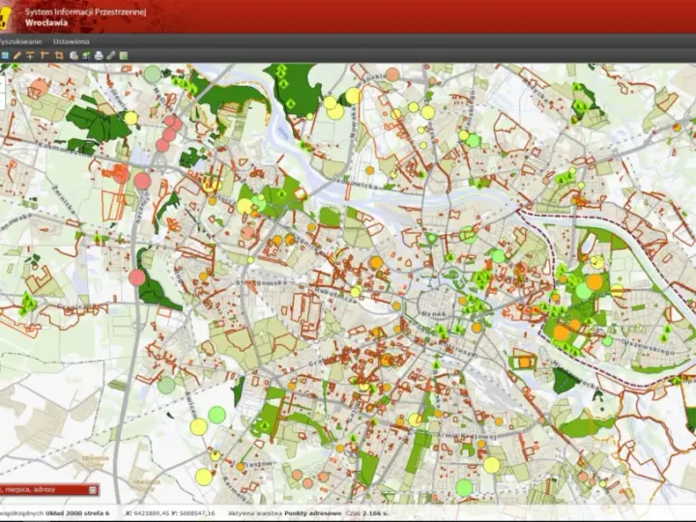
Task: Click the Robotnicza street label on map
Action: [335, 295]
